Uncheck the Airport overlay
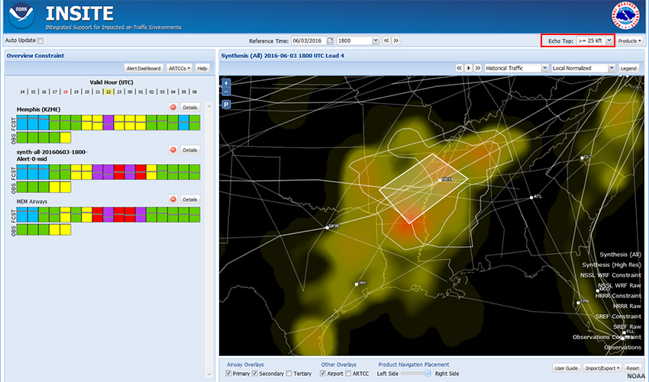Screen dimensions: 649x382 pos(323,374)
